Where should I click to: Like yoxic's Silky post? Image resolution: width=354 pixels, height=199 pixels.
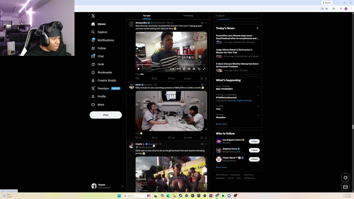pos(171,138)
